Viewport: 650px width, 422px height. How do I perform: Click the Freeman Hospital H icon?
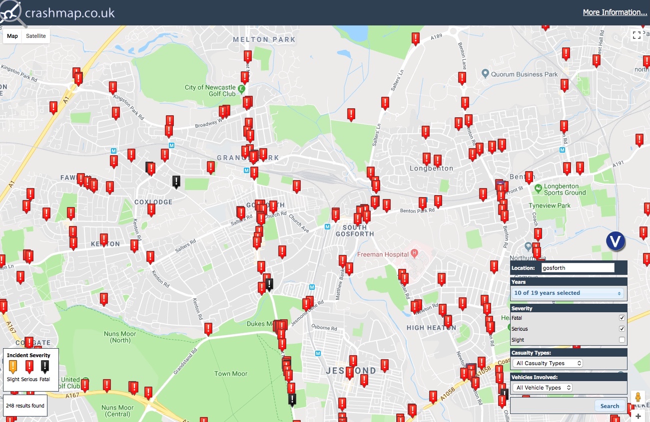click(x=414, y=254)
